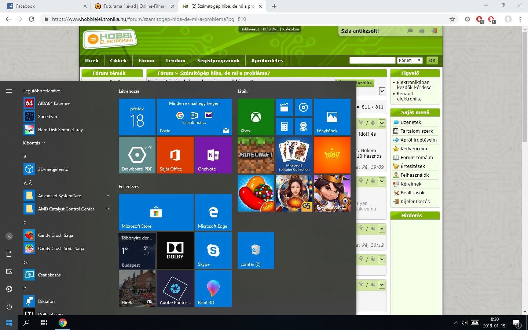Screen dimensions: 528x330
Task: Launch Candy Crush Soda Saga from list
Action: pyautogui.click(x=66, y=249)
